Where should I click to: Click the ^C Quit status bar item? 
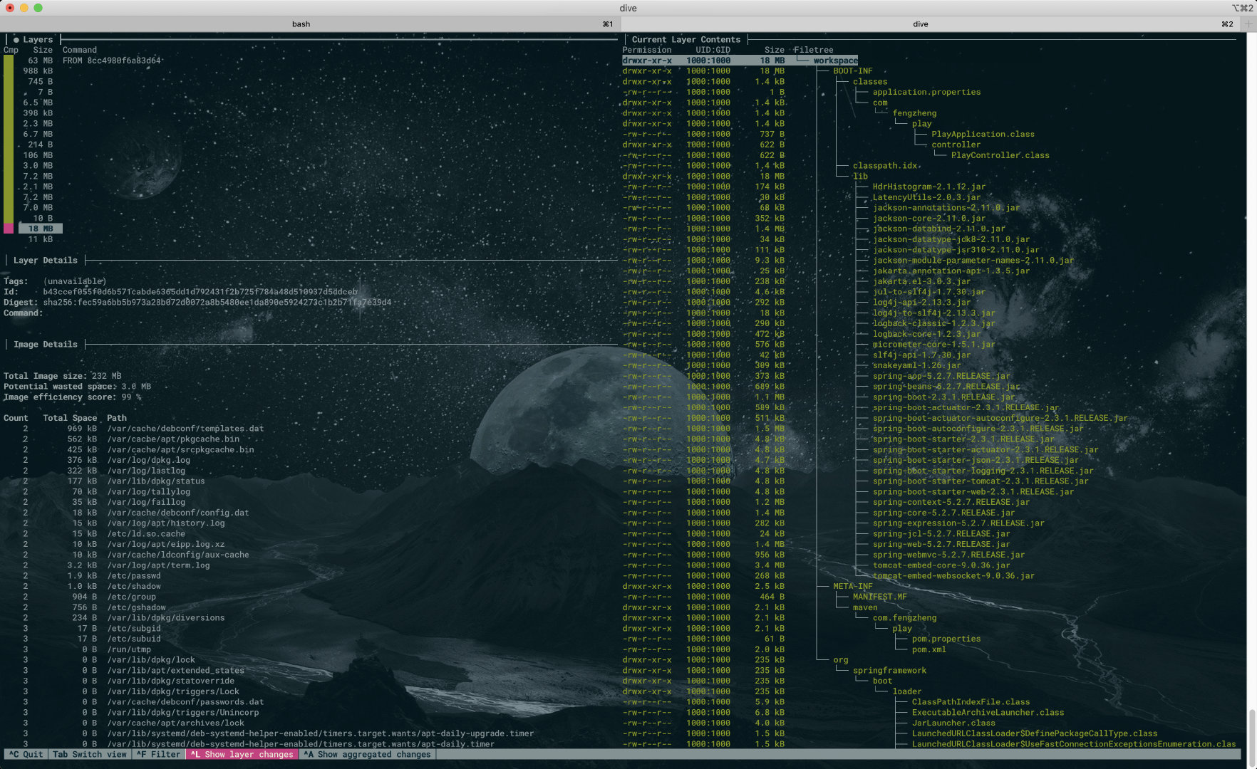pyautogui.click(x=26, y=754)
